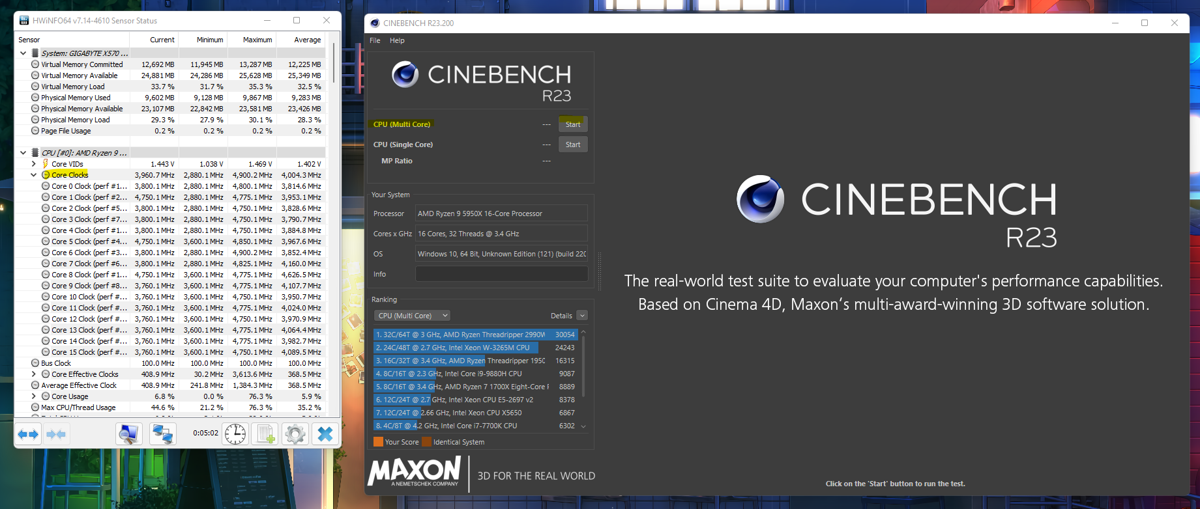Expand the Core Usage tree node

tap(34, 396)
